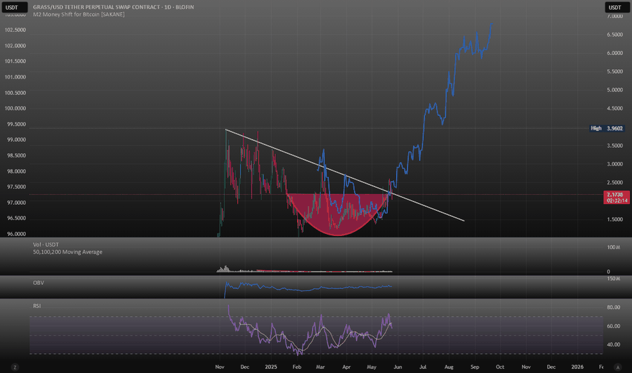The width and height of the screenshot is (632, 373).
Task: Click the 5.0000 value on right scale
Action: pos(614,90)
